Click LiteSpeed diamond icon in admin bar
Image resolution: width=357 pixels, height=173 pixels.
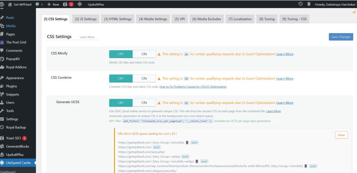coord(79,4)
